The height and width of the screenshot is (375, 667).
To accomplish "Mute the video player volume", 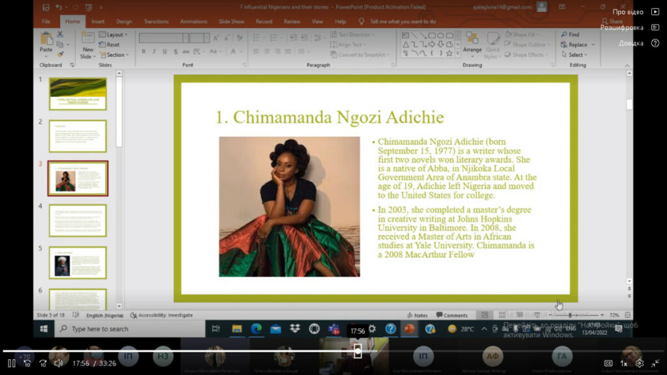I will [x=59, y=363].
